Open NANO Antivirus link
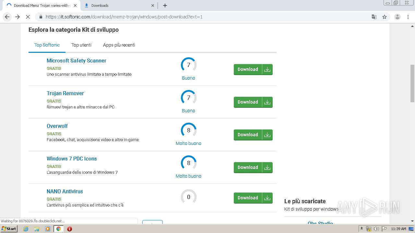415x233 pixels. pos(65,191)
